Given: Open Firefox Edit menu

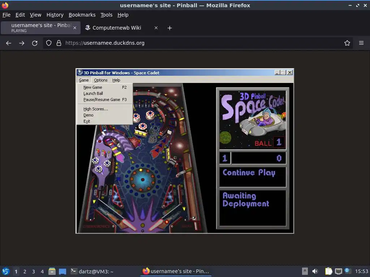Looking at the screenshot, I should pos(20,15).
